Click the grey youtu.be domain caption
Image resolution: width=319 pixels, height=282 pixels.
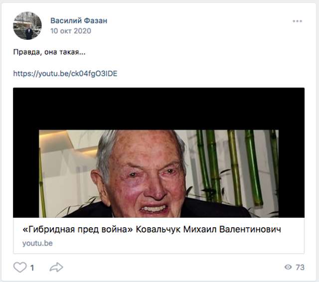37,243
